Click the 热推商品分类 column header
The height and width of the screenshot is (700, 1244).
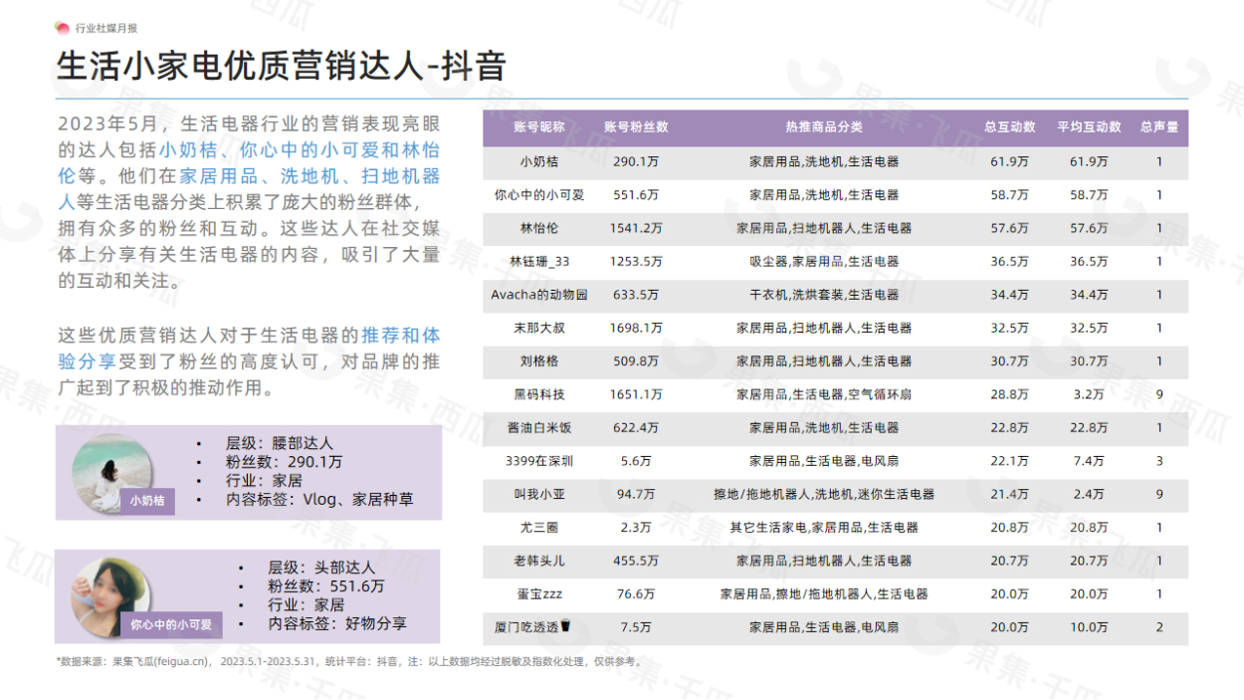[823, 127]
